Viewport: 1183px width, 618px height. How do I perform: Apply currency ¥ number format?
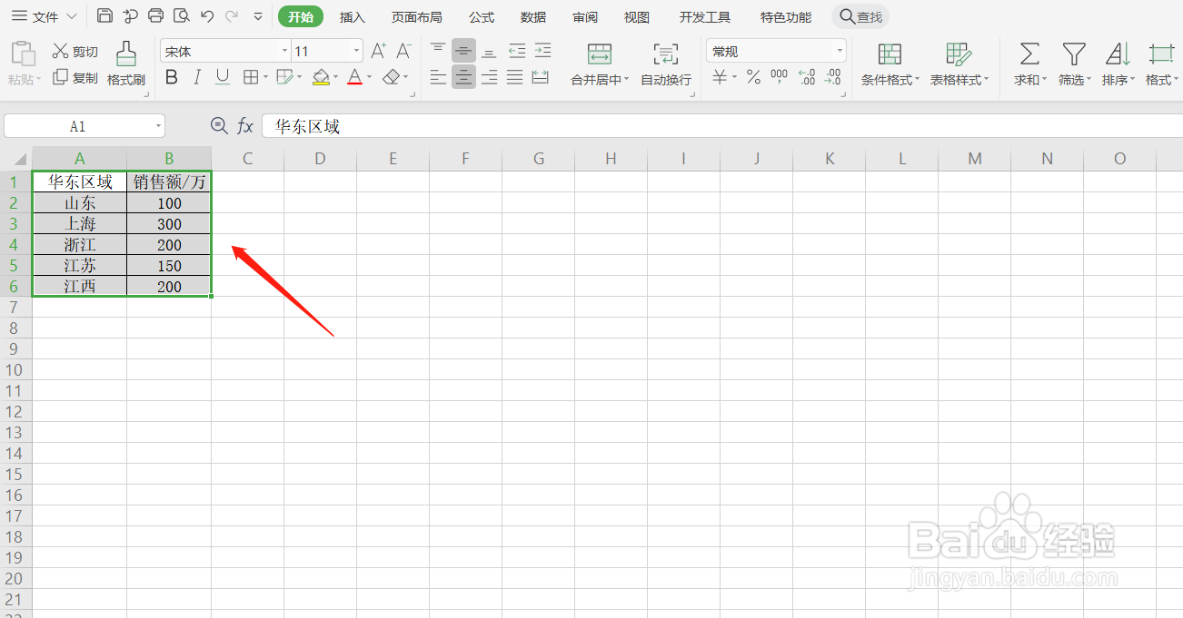[720, 77]
